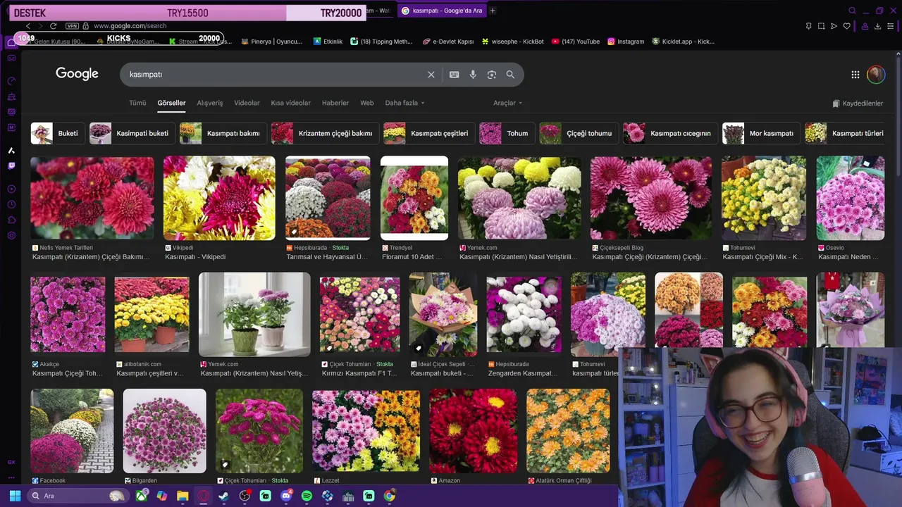The width and height of the screenshot is (902, 507).
Task: Open the Nefis Yemek Tarifleri red flowers image
Action: pyautogui.click(x=92, y=198)
